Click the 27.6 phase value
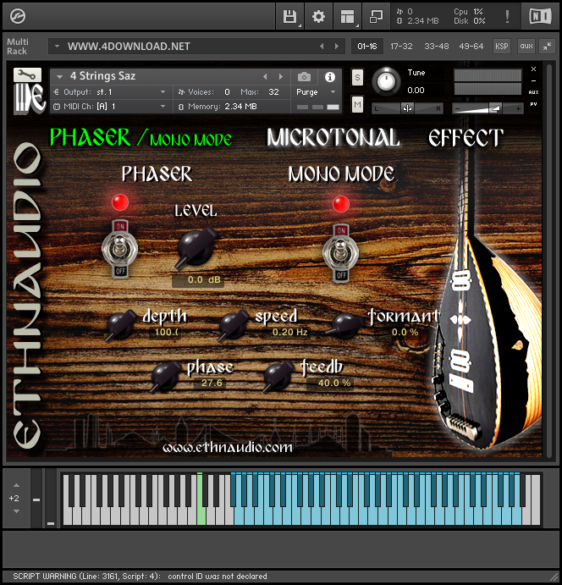Screen dimensions: 562x585 (x=212, y=383)
